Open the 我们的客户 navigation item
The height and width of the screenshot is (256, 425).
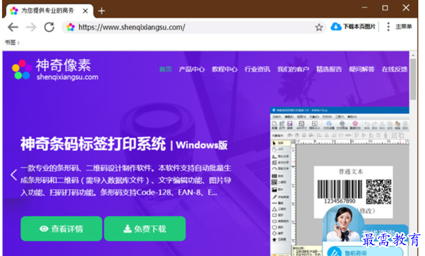(x=293, y=69)
